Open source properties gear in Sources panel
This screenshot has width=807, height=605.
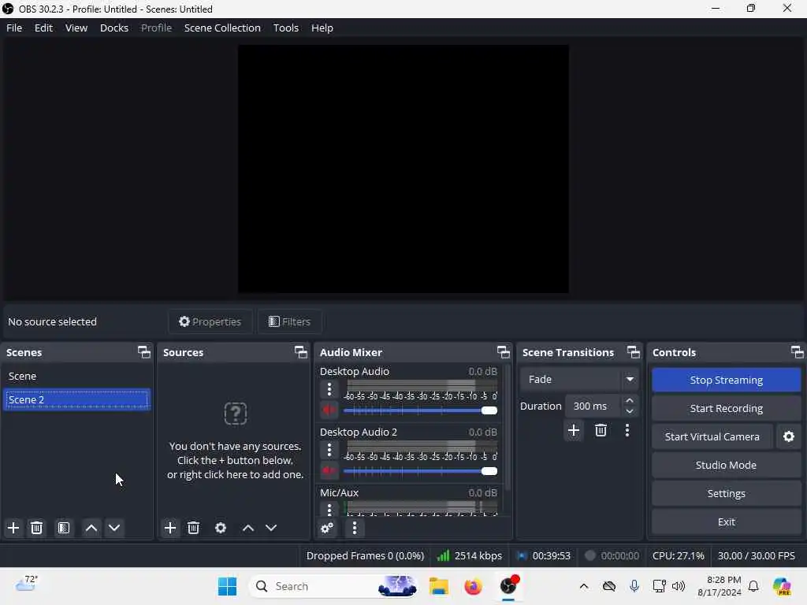pyautogui.click(x=221, y=528)
